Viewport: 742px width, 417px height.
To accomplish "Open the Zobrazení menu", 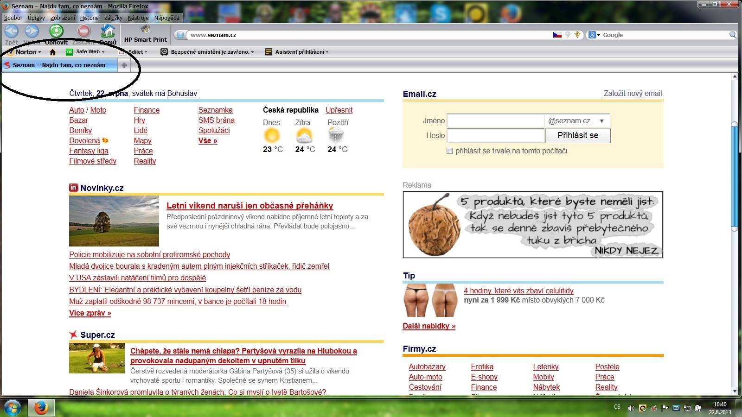I will (63, 18).
